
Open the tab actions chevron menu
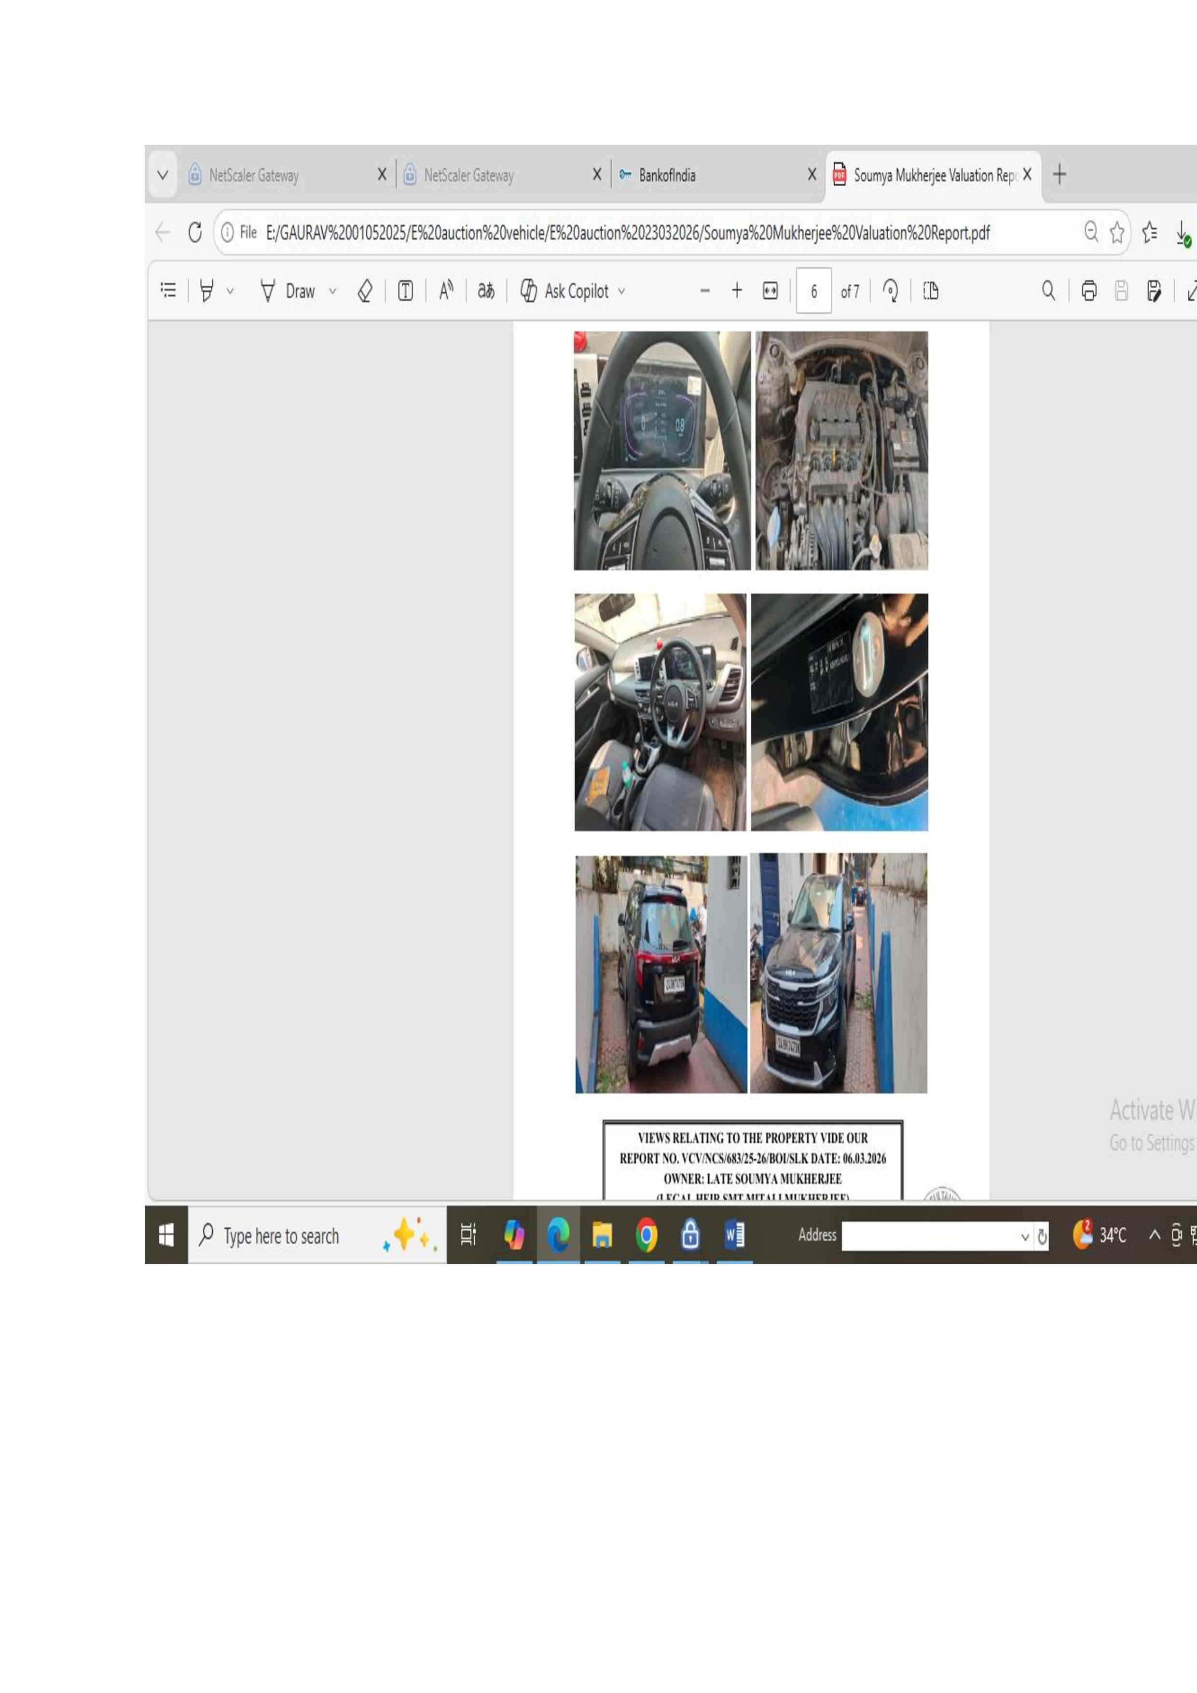[163, 175]
